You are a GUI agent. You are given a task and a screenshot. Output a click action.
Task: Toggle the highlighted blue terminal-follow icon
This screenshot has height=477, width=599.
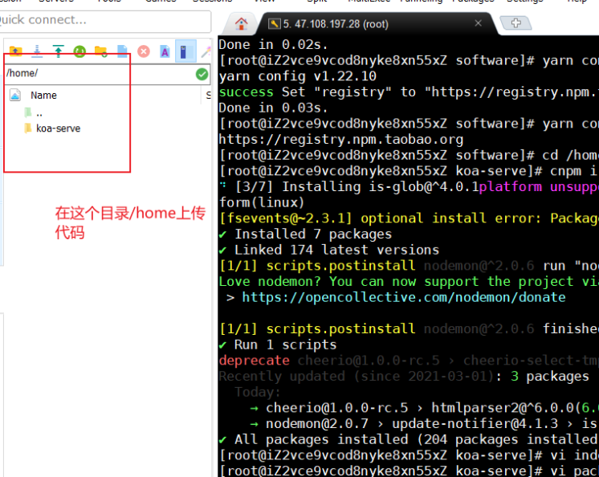coord(185,51)
